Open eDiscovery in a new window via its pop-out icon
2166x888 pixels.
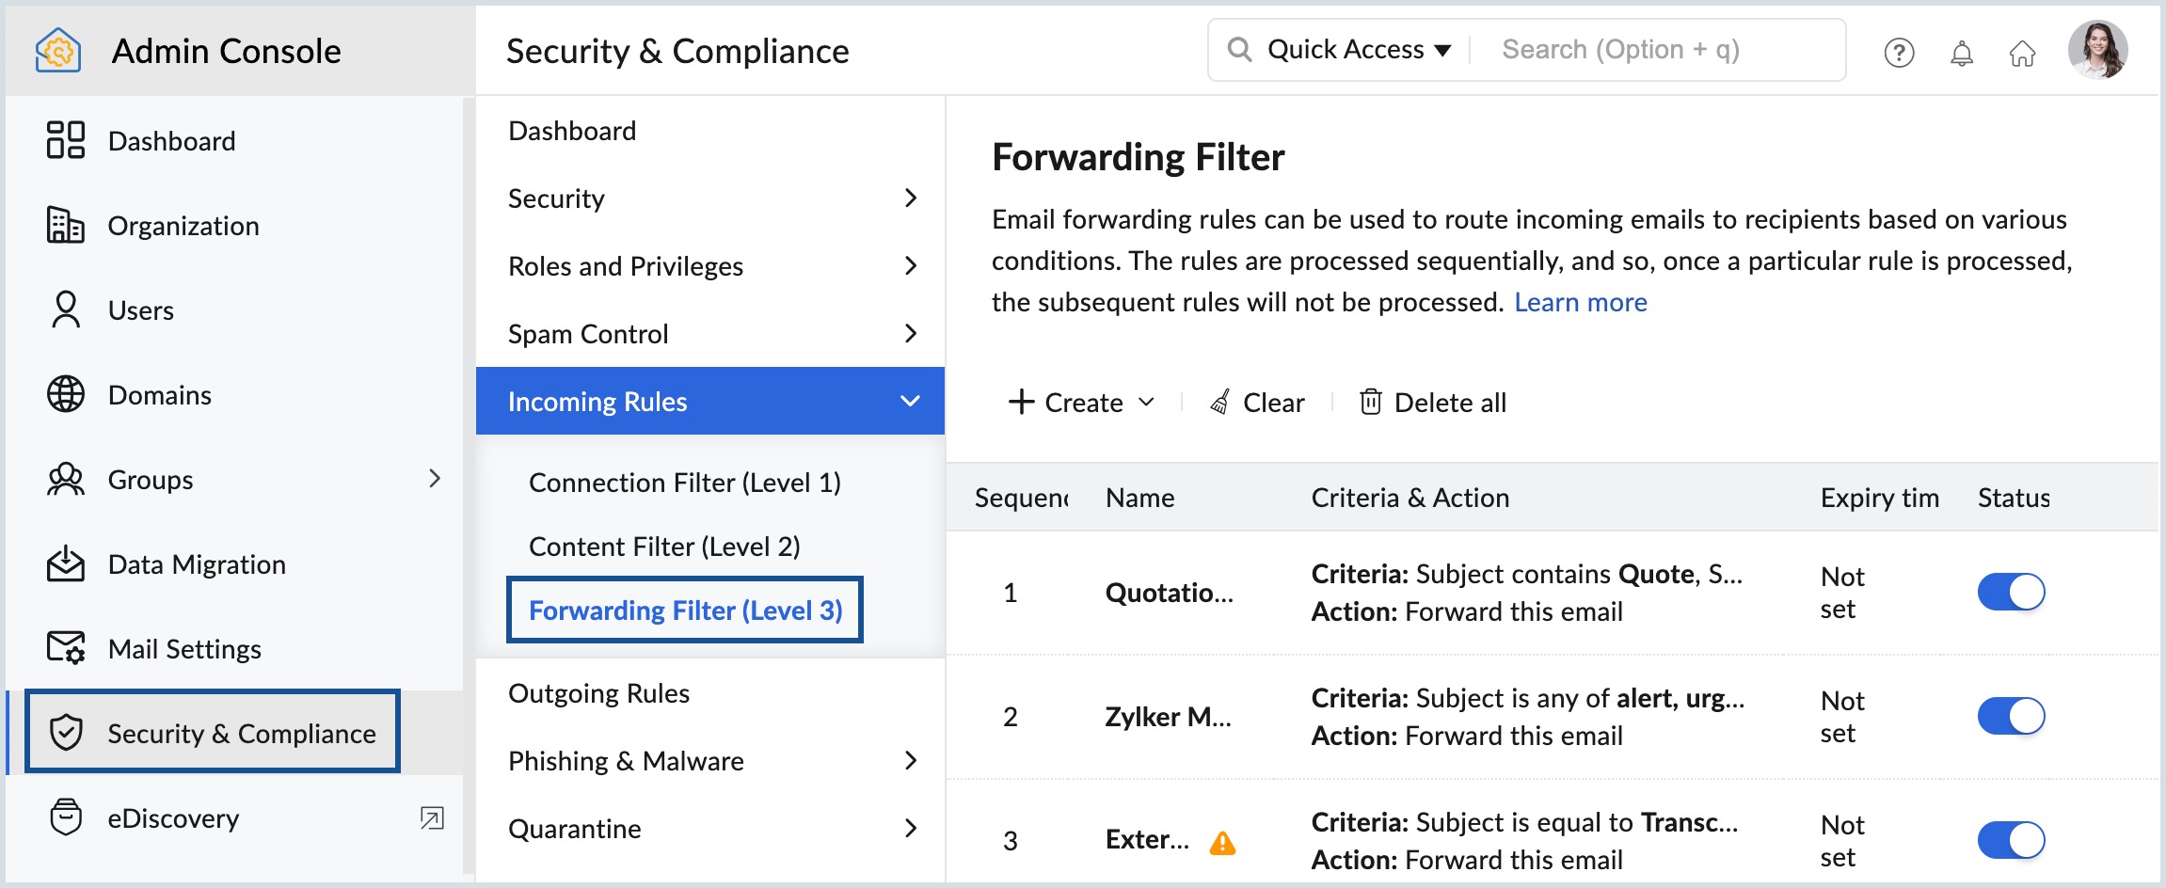(432, 818)
